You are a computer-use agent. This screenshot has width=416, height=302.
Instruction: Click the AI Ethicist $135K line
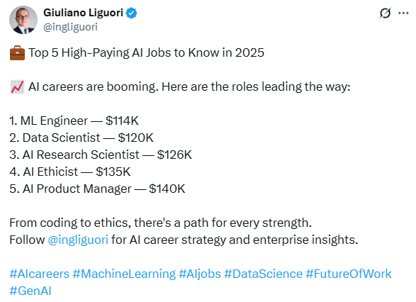[70, 172]
